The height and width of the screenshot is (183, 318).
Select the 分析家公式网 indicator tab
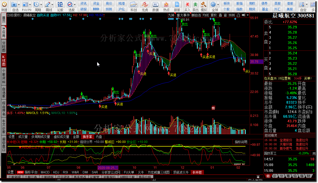click(x=111, y=172)
